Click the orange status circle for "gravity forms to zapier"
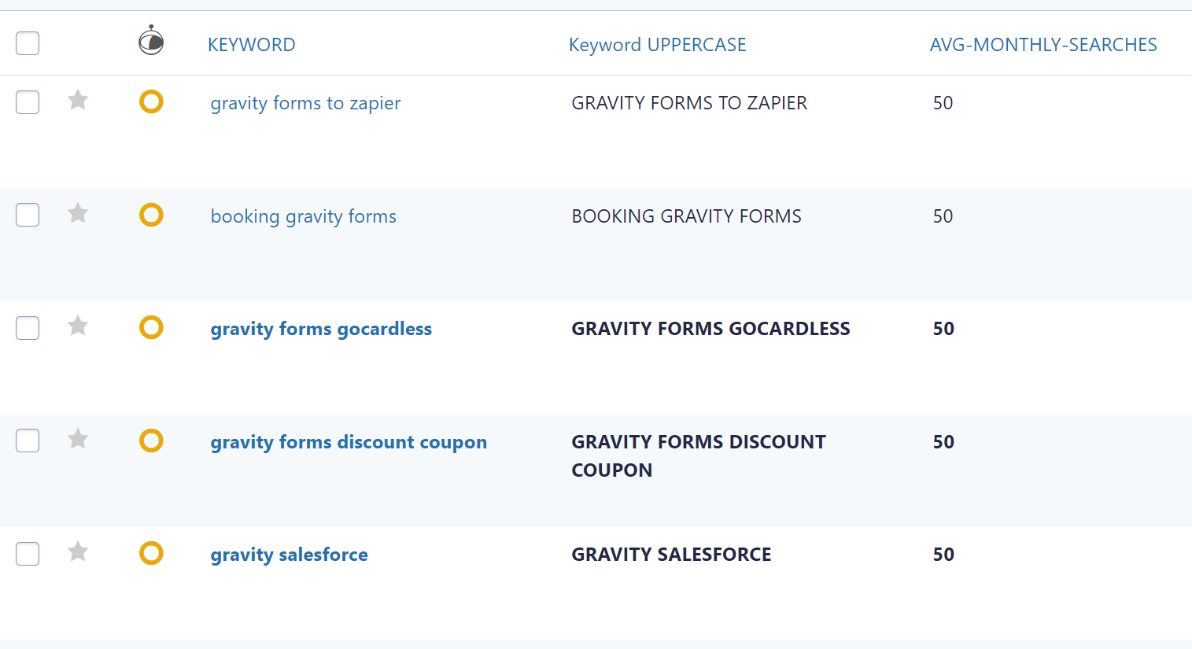The height and width of the screenshot is (649, 1192). click(151, 101)
